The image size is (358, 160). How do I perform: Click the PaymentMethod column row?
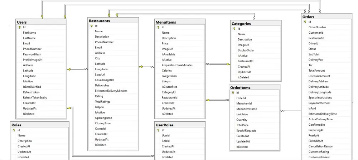[327, 103]
